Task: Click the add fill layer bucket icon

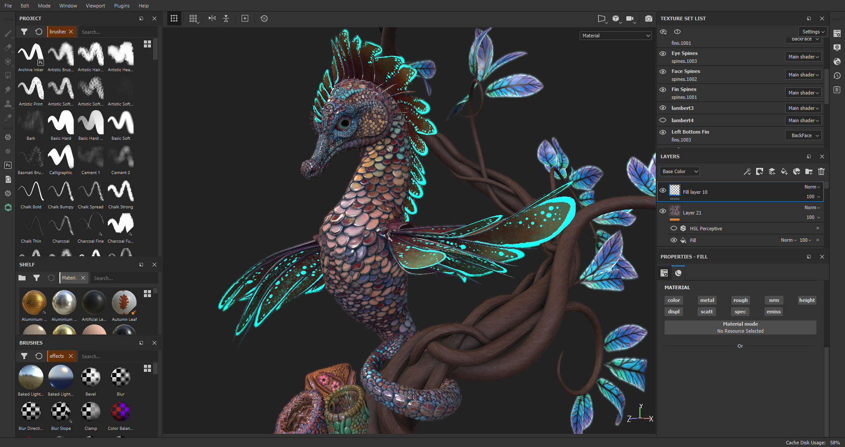Action: pyautogui.click(x=784, y=171)
